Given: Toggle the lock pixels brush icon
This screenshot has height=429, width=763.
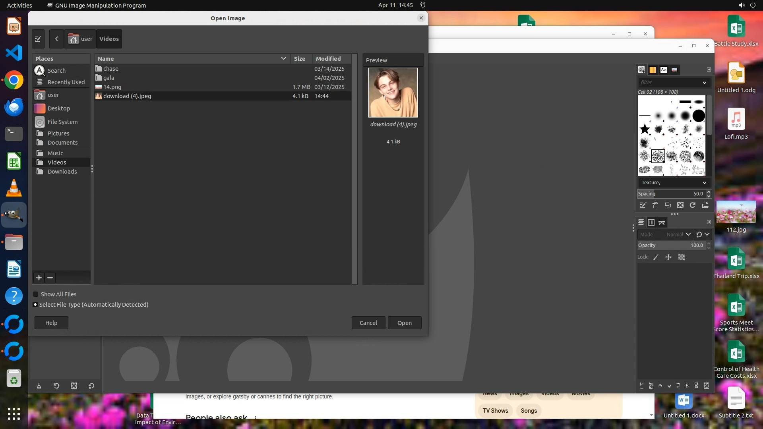Looking at the screenshot, I should pyautogui.click(x=656, y=257).
